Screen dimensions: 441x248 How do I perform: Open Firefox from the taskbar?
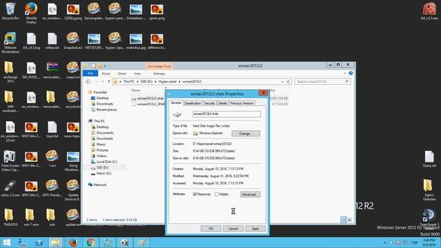click(x=73, y=242)
